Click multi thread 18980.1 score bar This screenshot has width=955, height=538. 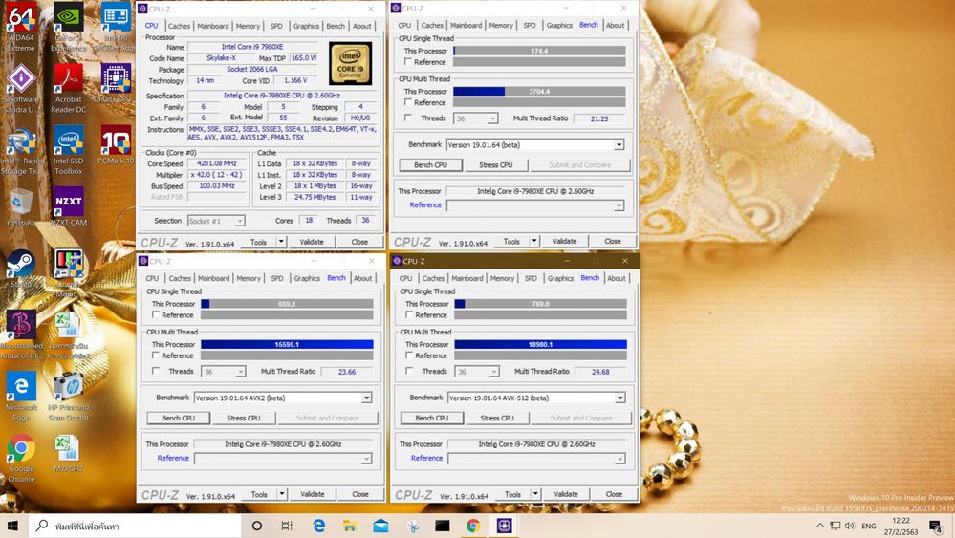click(540, 344)
